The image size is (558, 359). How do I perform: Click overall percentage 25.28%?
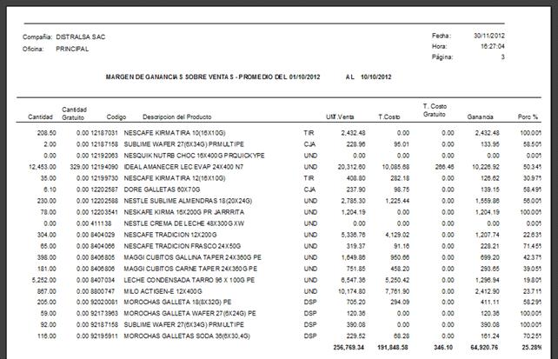click(x=532, y=348)
